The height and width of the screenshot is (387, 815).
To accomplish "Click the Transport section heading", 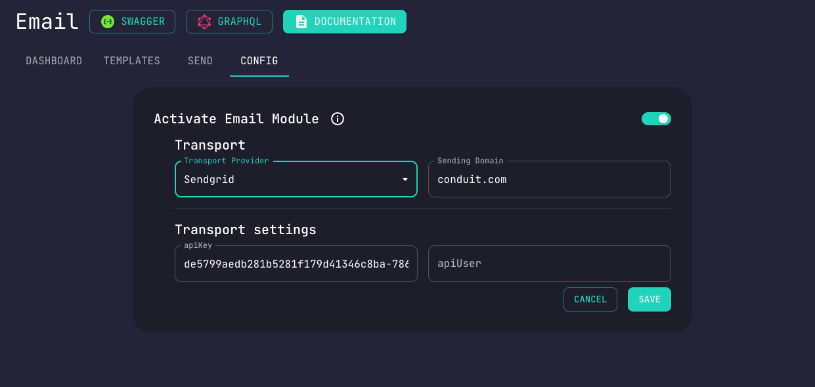I will (x=210, y=145).
